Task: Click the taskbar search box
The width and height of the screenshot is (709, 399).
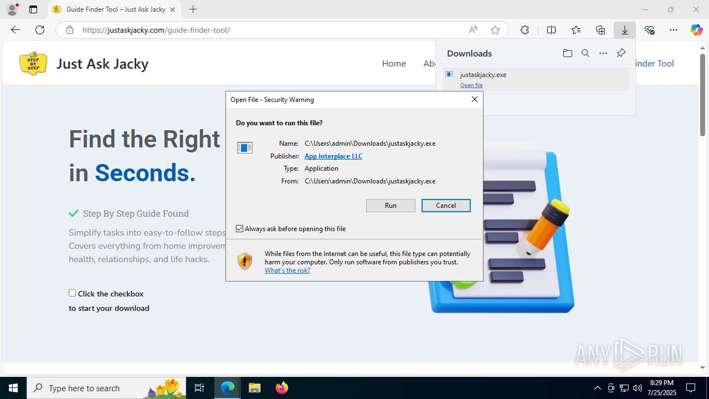Action: (106, 388)
